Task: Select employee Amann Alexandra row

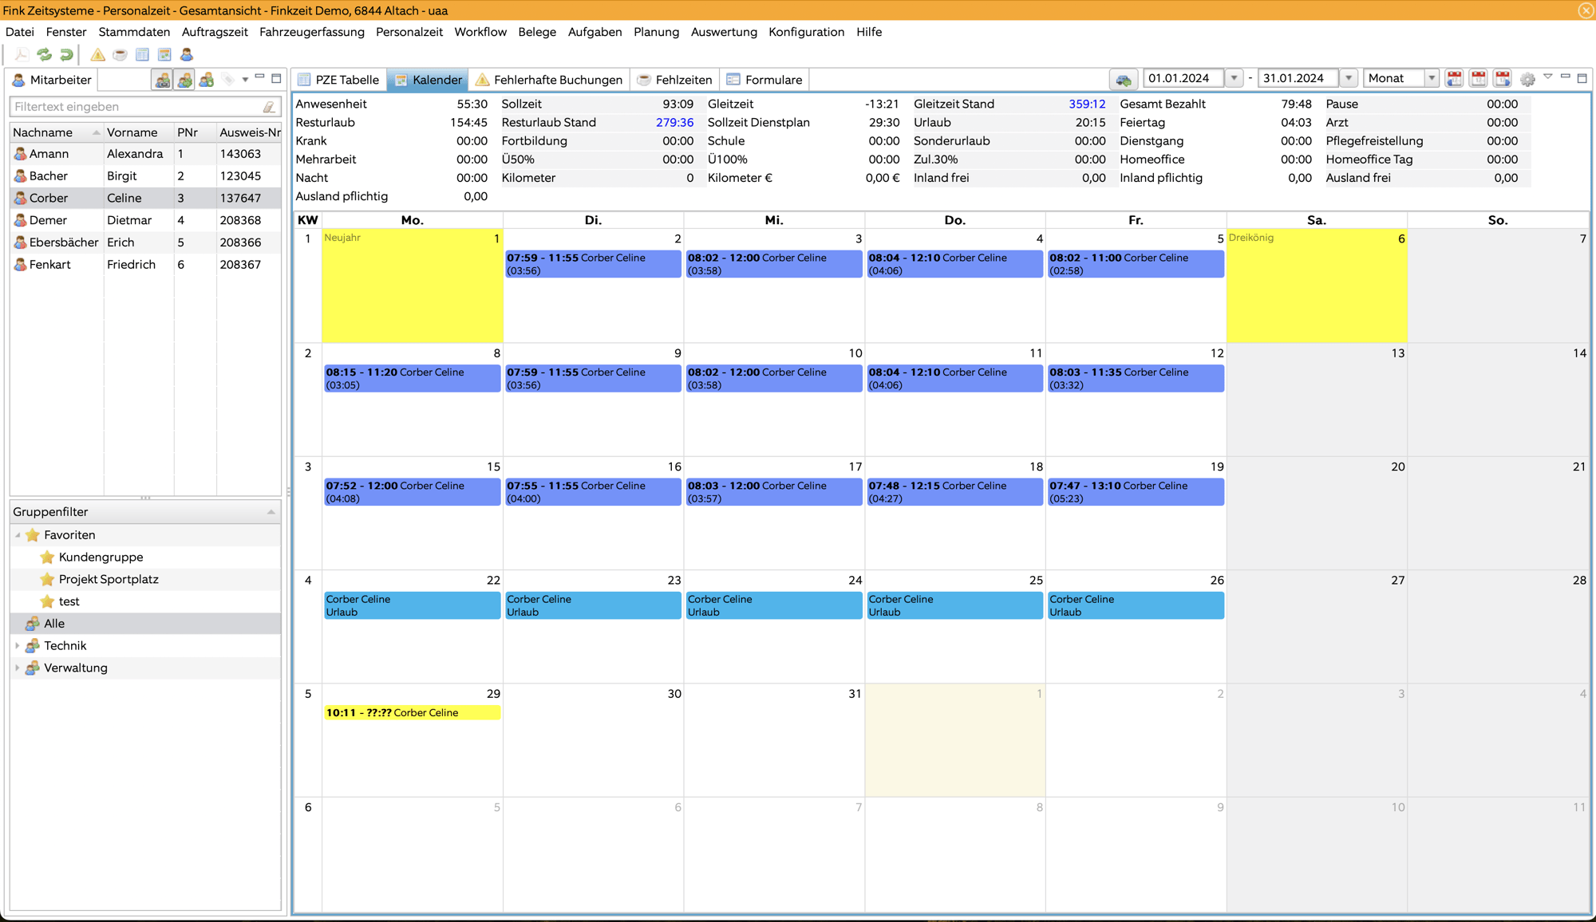Action: tap(145, 154)
